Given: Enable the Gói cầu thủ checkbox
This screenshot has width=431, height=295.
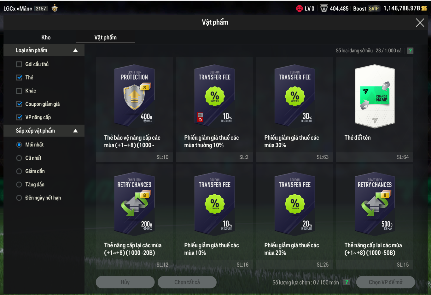Looking at the screenshot, I should click(19, 64).
